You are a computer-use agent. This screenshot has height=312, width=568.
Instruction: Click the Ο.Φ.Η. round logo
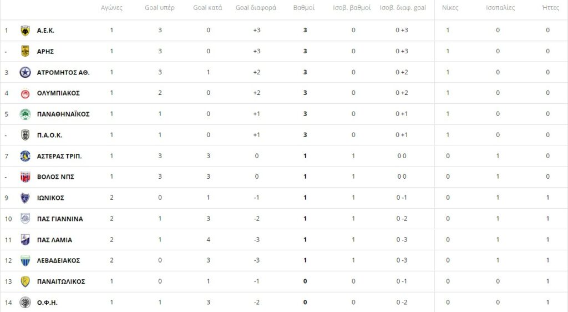tap(25, 303)
